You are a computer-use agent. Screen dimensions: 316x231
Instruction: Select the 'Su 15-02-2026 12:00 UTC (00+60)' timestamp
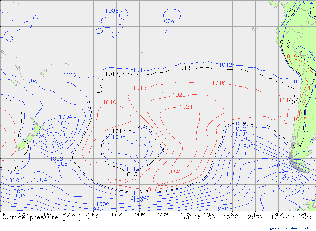point(246,217)
